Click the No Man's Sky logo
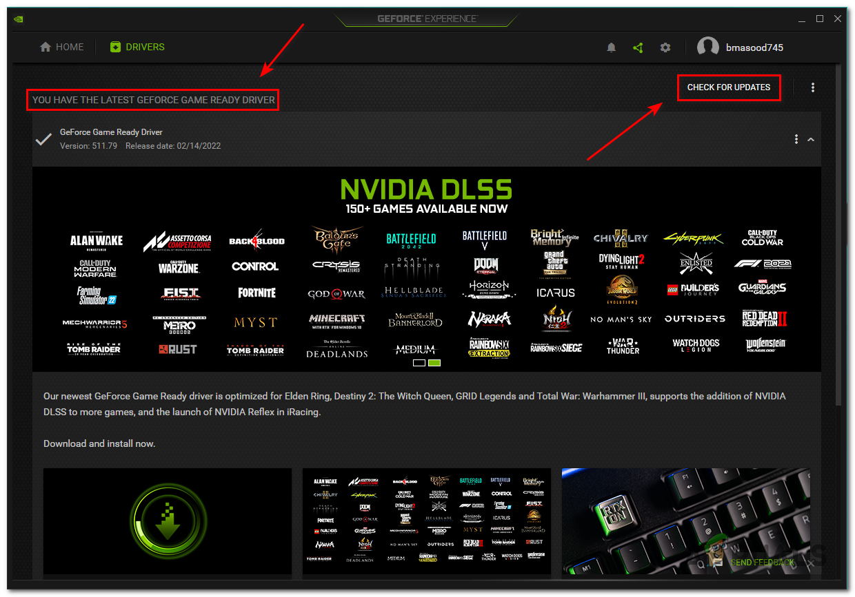 pos(621,320)
